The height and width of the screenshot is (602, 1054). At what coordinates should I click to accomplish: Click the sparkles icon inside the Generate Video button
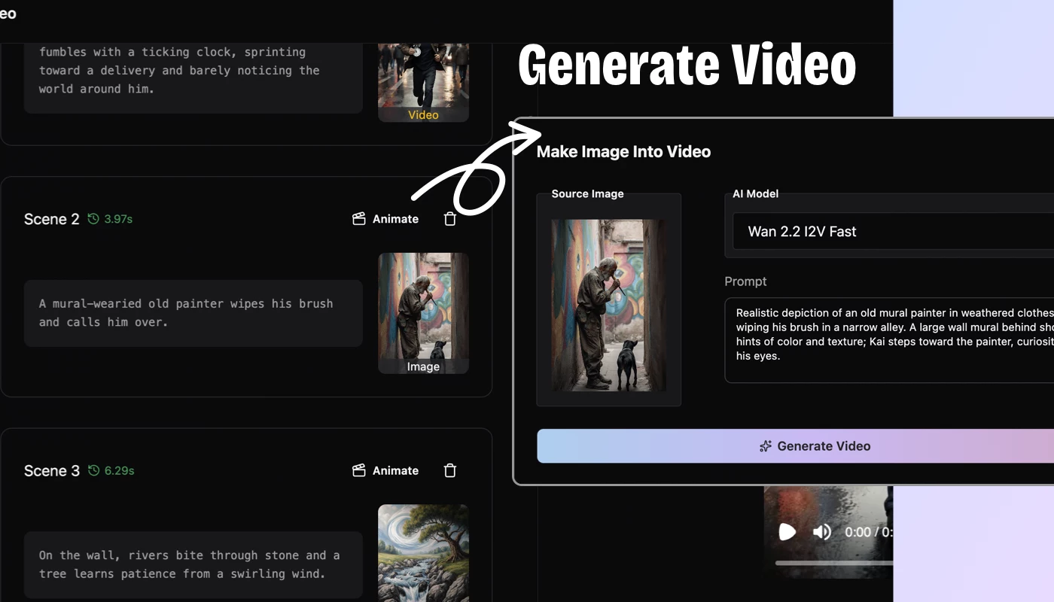click(x=765, y=445)
